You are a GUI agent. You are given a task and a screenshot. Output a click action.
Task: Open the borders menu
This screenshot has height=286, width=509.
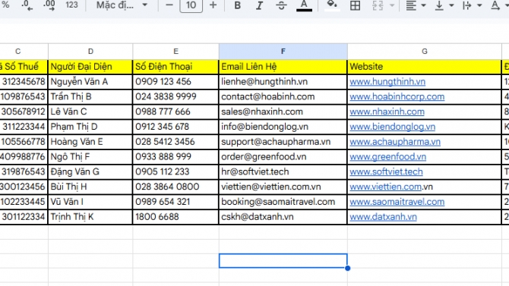tap(355, 5)
